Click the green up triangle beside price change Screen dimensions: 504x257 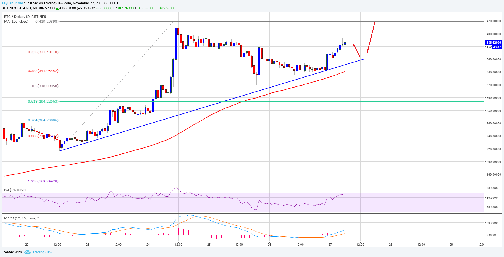57,8
